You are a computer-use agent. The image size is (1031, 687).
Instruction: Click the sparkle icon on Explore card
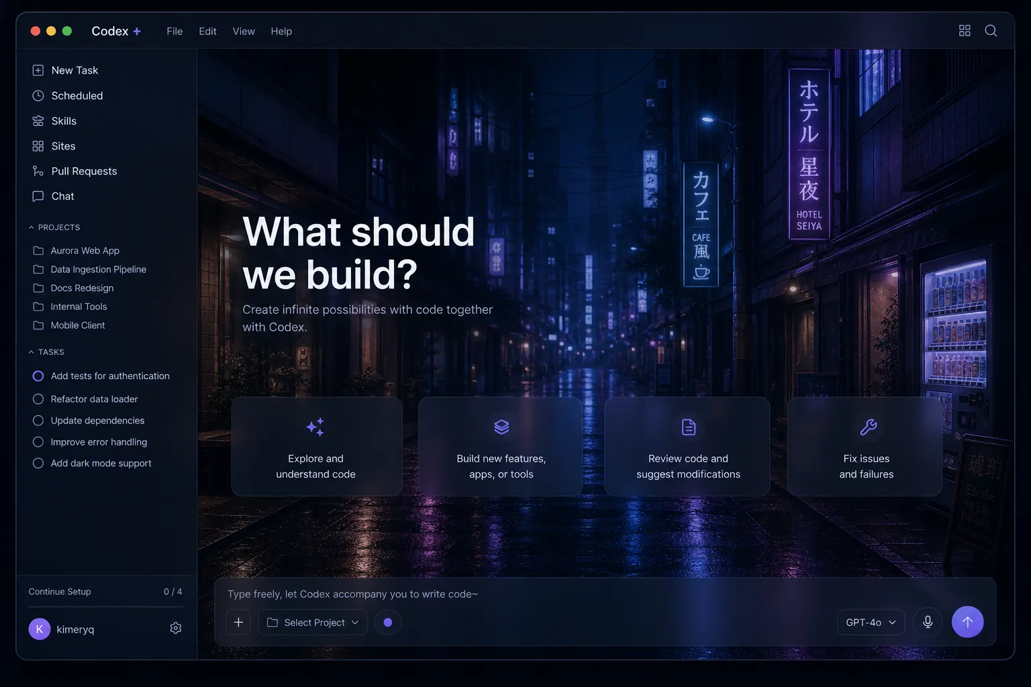click(x=315, y=427)
